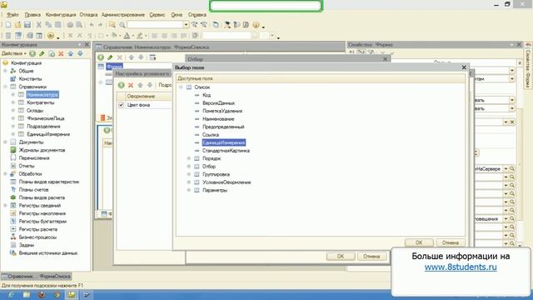Screen dimensions: 533x300
Task: Move item down in Конфигурация panel toolbar
Action: click(80, 53)
